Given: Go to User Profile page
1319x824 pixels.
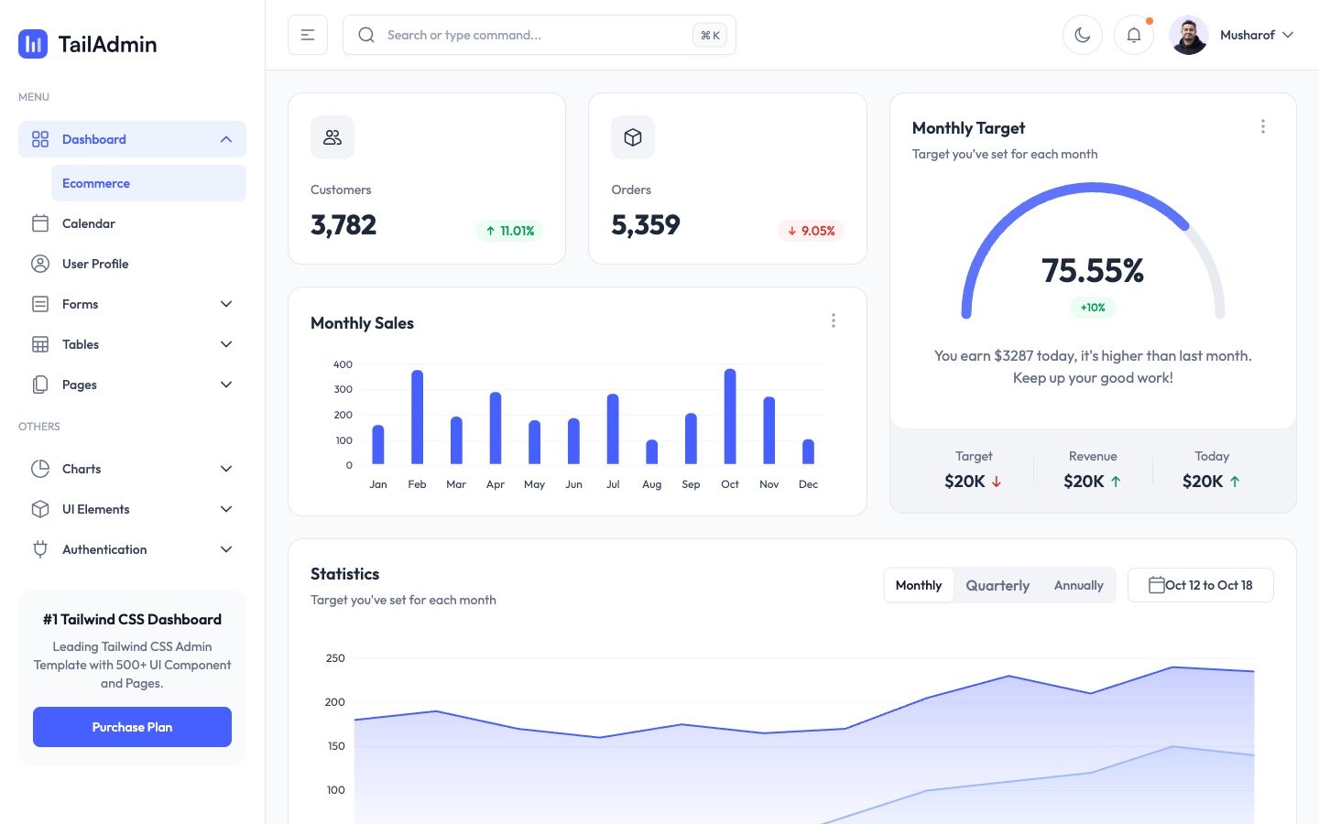Looking at the screenshot, I should point(132,264).
